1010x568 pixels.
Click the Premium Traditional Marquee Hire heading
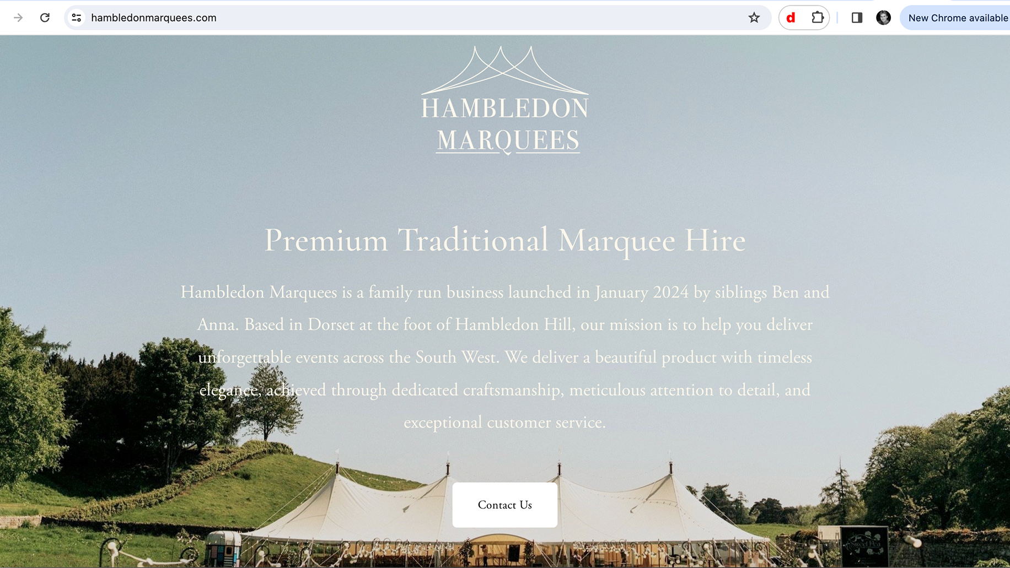[505, 240]
